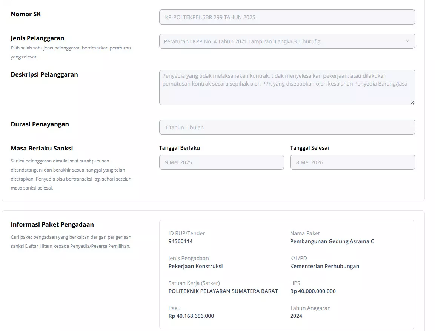Click POLITEKNIK PELAYARAN SUMATERA BARAT satker text
Screen dimensions: 435x331
(x=223, y=291)
